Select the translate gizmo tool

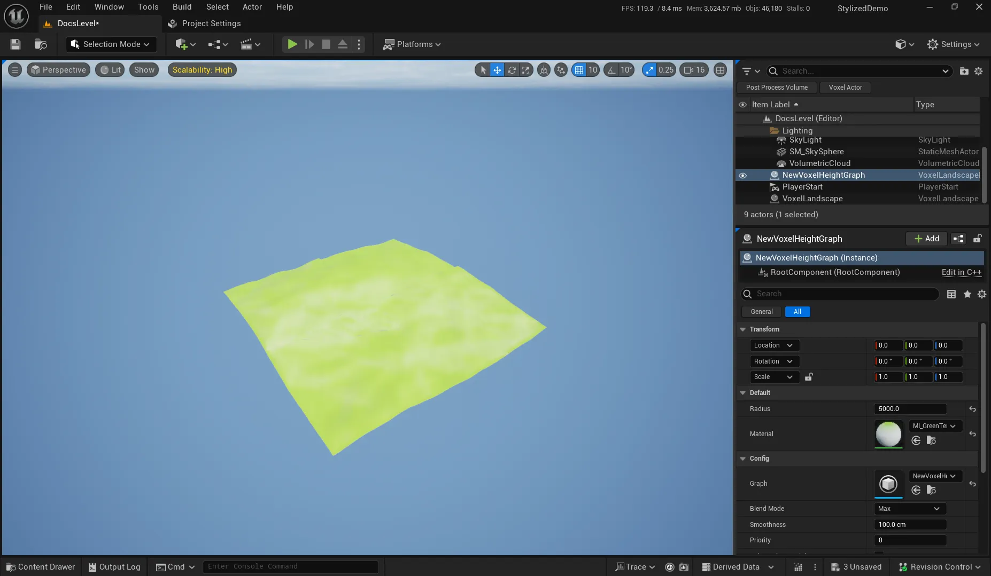pyautogui.click(x=497, y=70)
